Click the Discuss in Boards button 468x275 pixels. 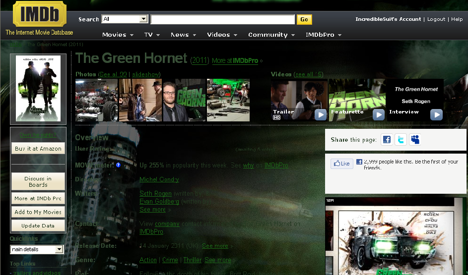[x=38, y=182]
